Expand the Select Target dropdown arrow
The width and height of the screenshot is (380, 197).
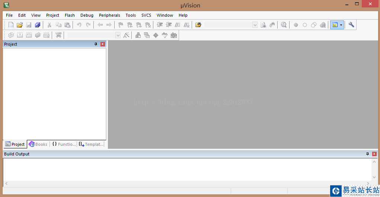tap(118, 35)
